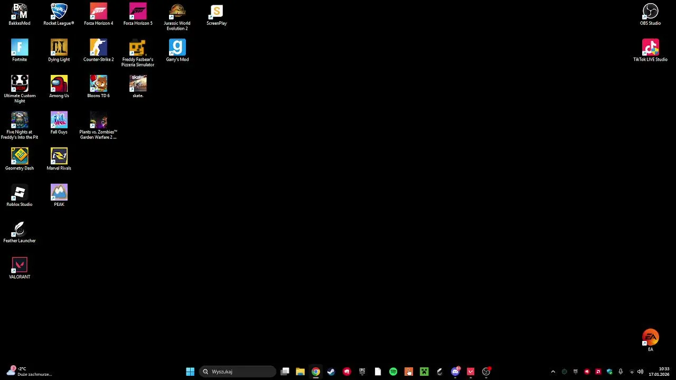Select the Feather Launcher shortcut
This screenshot has height=380, width=676.
(20, 232)
